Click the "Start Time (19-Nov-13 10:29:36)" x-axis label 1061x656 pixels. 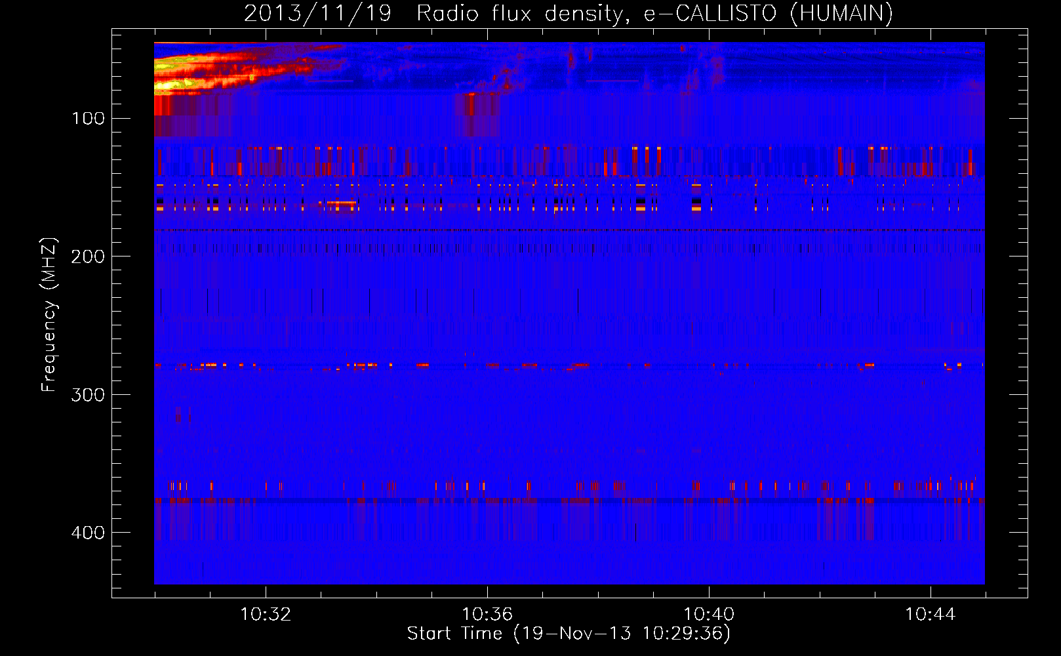pos(569,634)
